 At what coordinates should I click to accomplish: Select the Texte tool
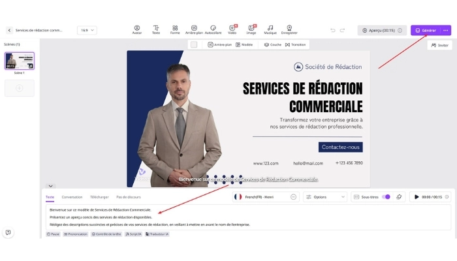tap(156, 30)
